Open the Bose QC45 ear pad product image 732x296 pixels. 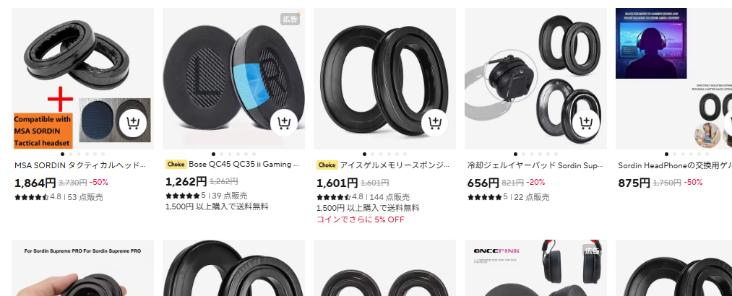click(x=233, y=78)
